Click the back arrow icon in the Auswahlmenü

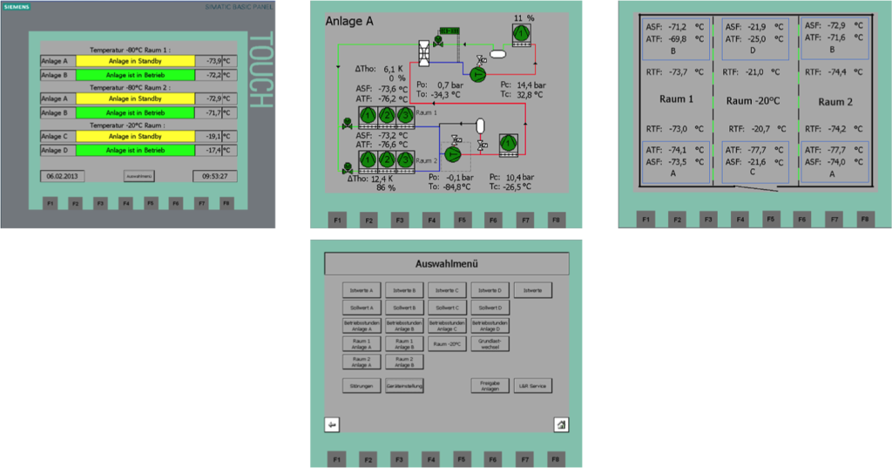coord(332,424)
